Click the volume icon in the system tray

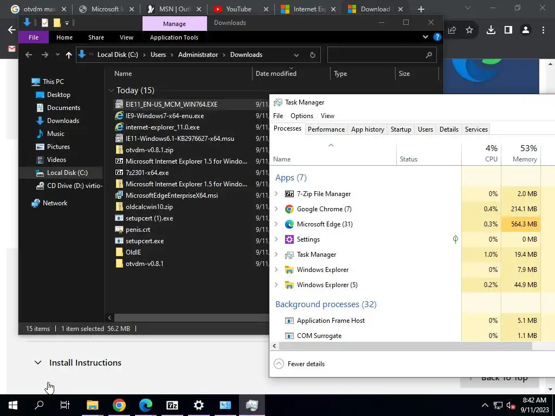click(x=511, y=405)
